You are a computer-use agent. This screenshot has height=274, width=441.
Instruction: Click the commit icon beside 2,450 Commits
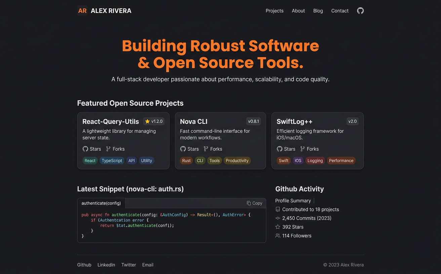278,218
